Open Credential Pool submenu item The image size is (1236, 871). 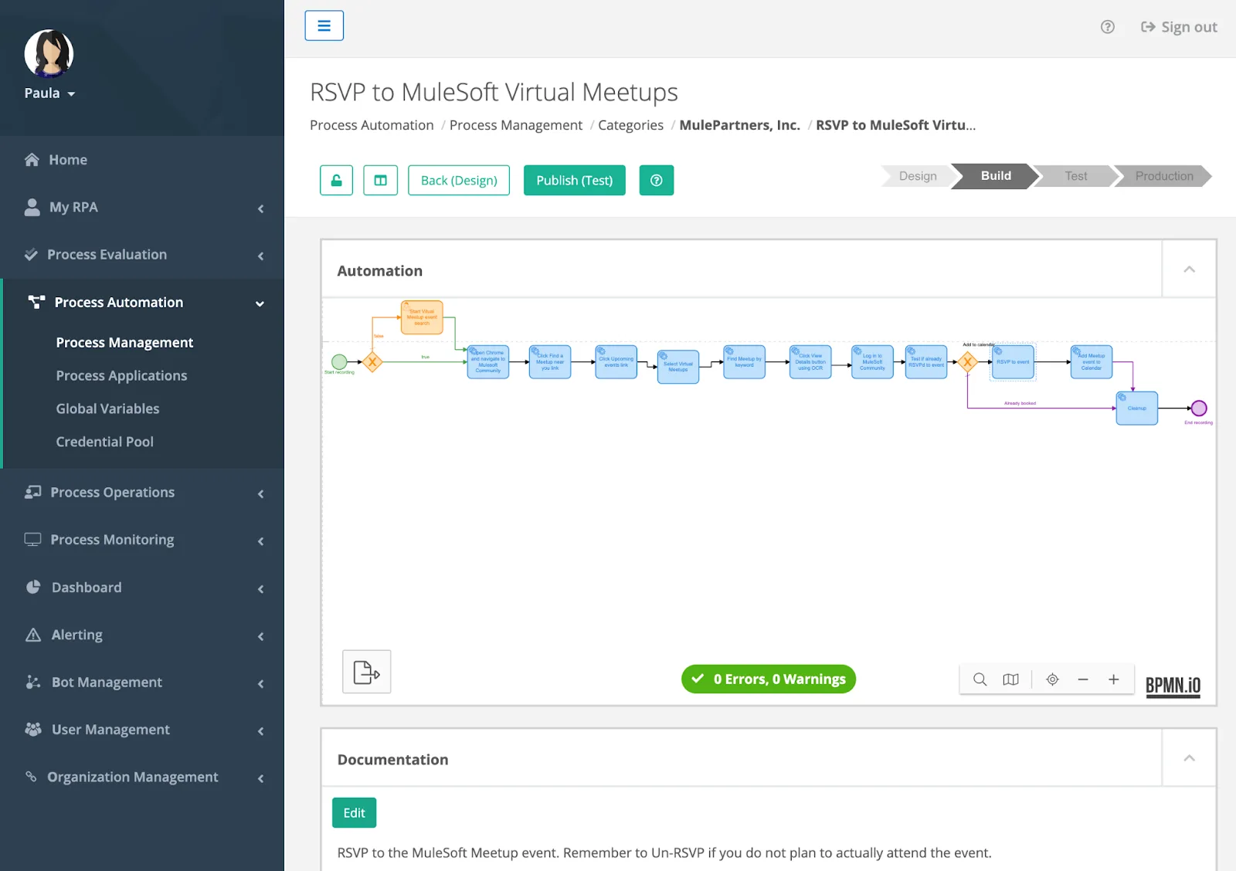(104, 442)
